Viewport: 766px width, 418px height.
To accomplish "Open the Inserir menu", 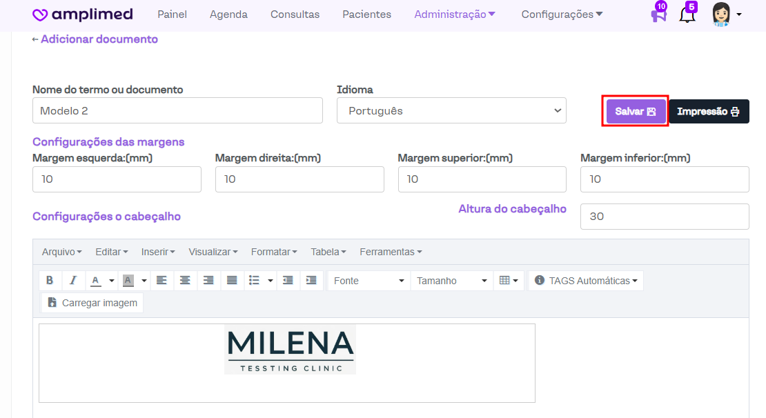I will coord(158,252).
